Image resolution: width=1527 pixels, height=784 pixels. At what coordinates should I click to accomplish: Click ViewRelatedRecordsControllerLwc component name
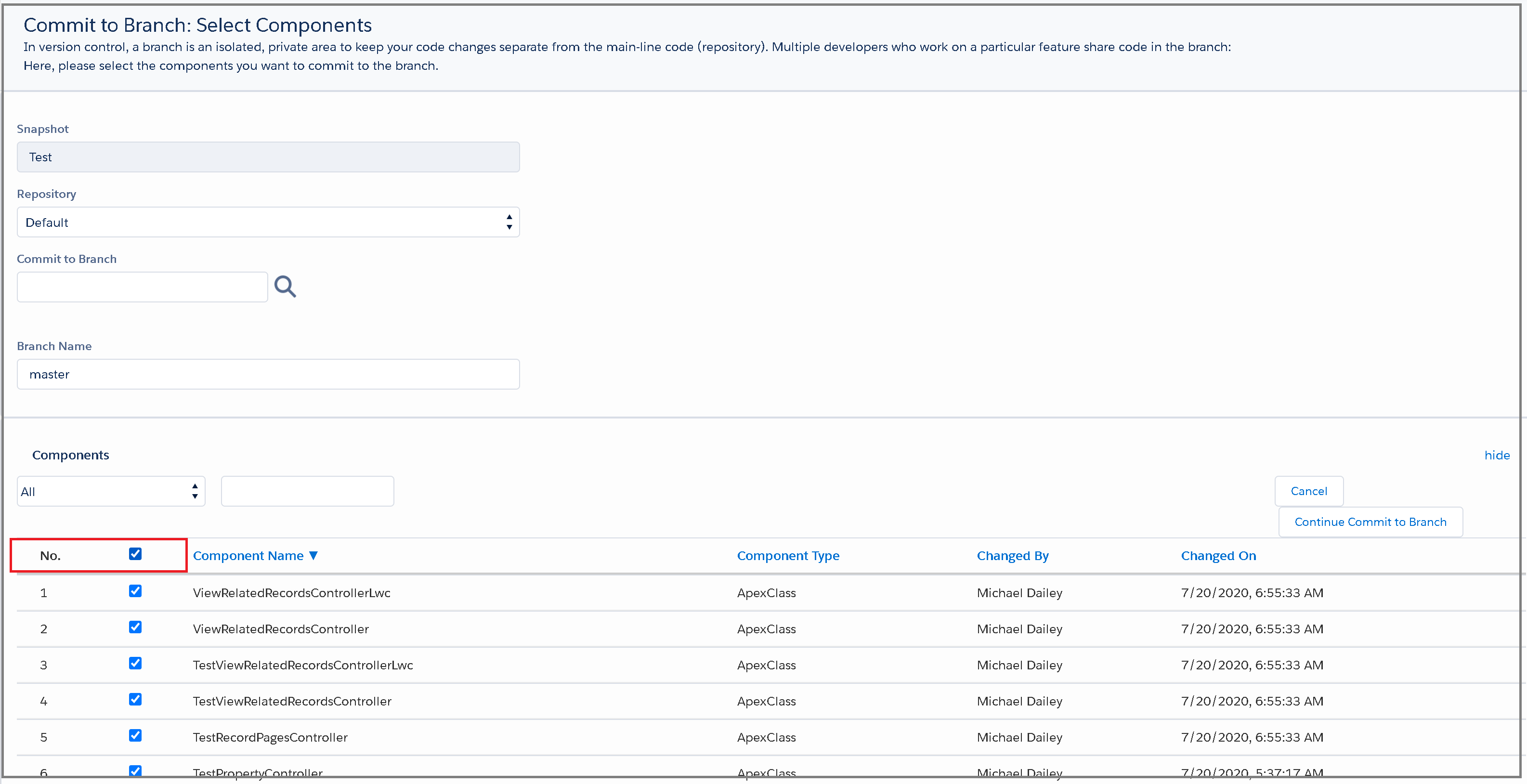pos(292,593)
